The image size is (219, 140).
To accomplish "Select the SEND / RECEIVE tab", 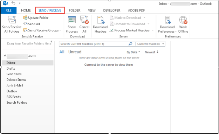I will click(50, 10).
